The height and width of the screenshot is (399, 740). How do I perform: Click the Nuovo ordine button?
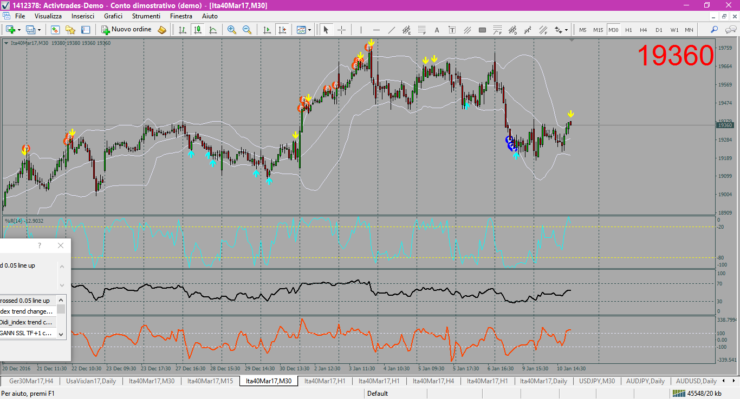click(x=126, y=30)
